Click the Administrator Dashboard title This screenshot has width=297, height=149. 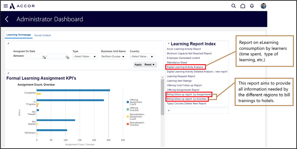click(50, 19)
